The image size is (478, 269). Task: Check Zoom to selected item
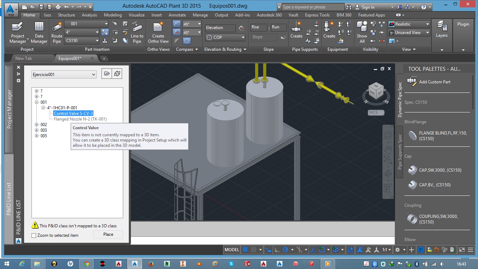point(34,235)
